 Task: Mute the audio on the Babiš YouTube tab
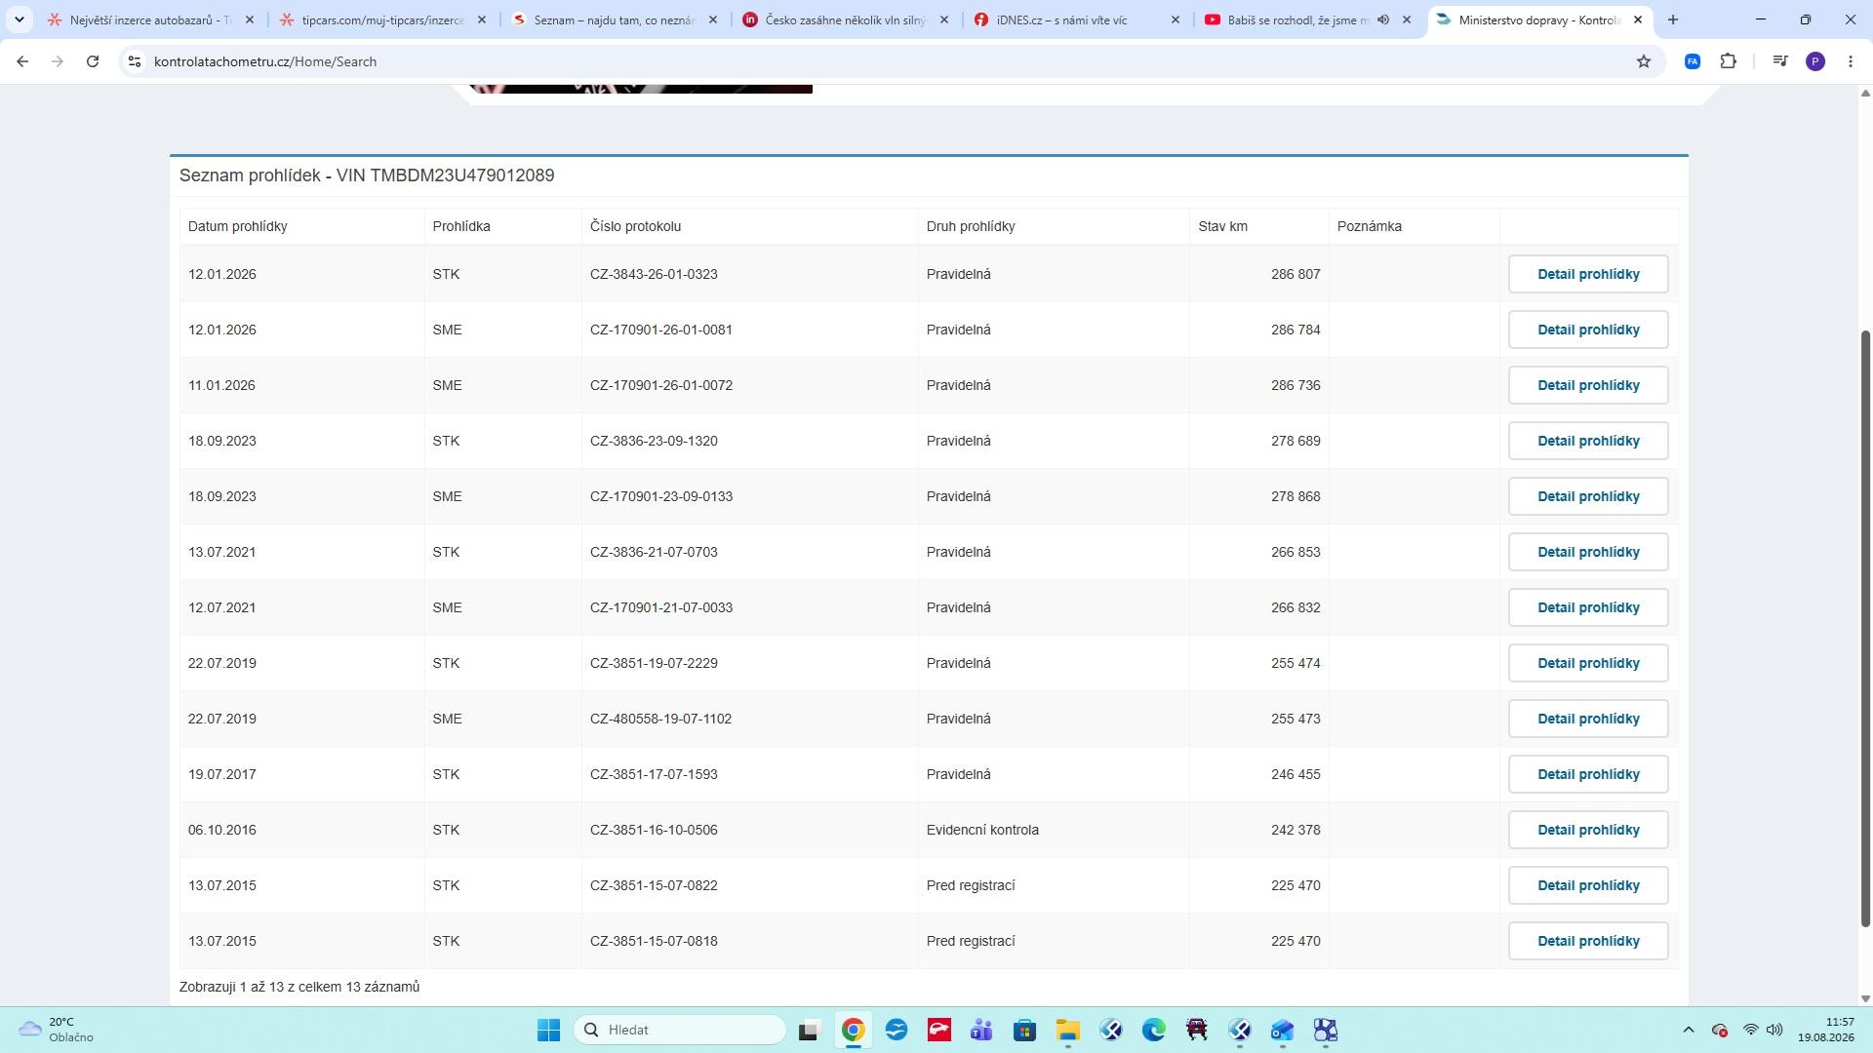(x=1383, y=19)
